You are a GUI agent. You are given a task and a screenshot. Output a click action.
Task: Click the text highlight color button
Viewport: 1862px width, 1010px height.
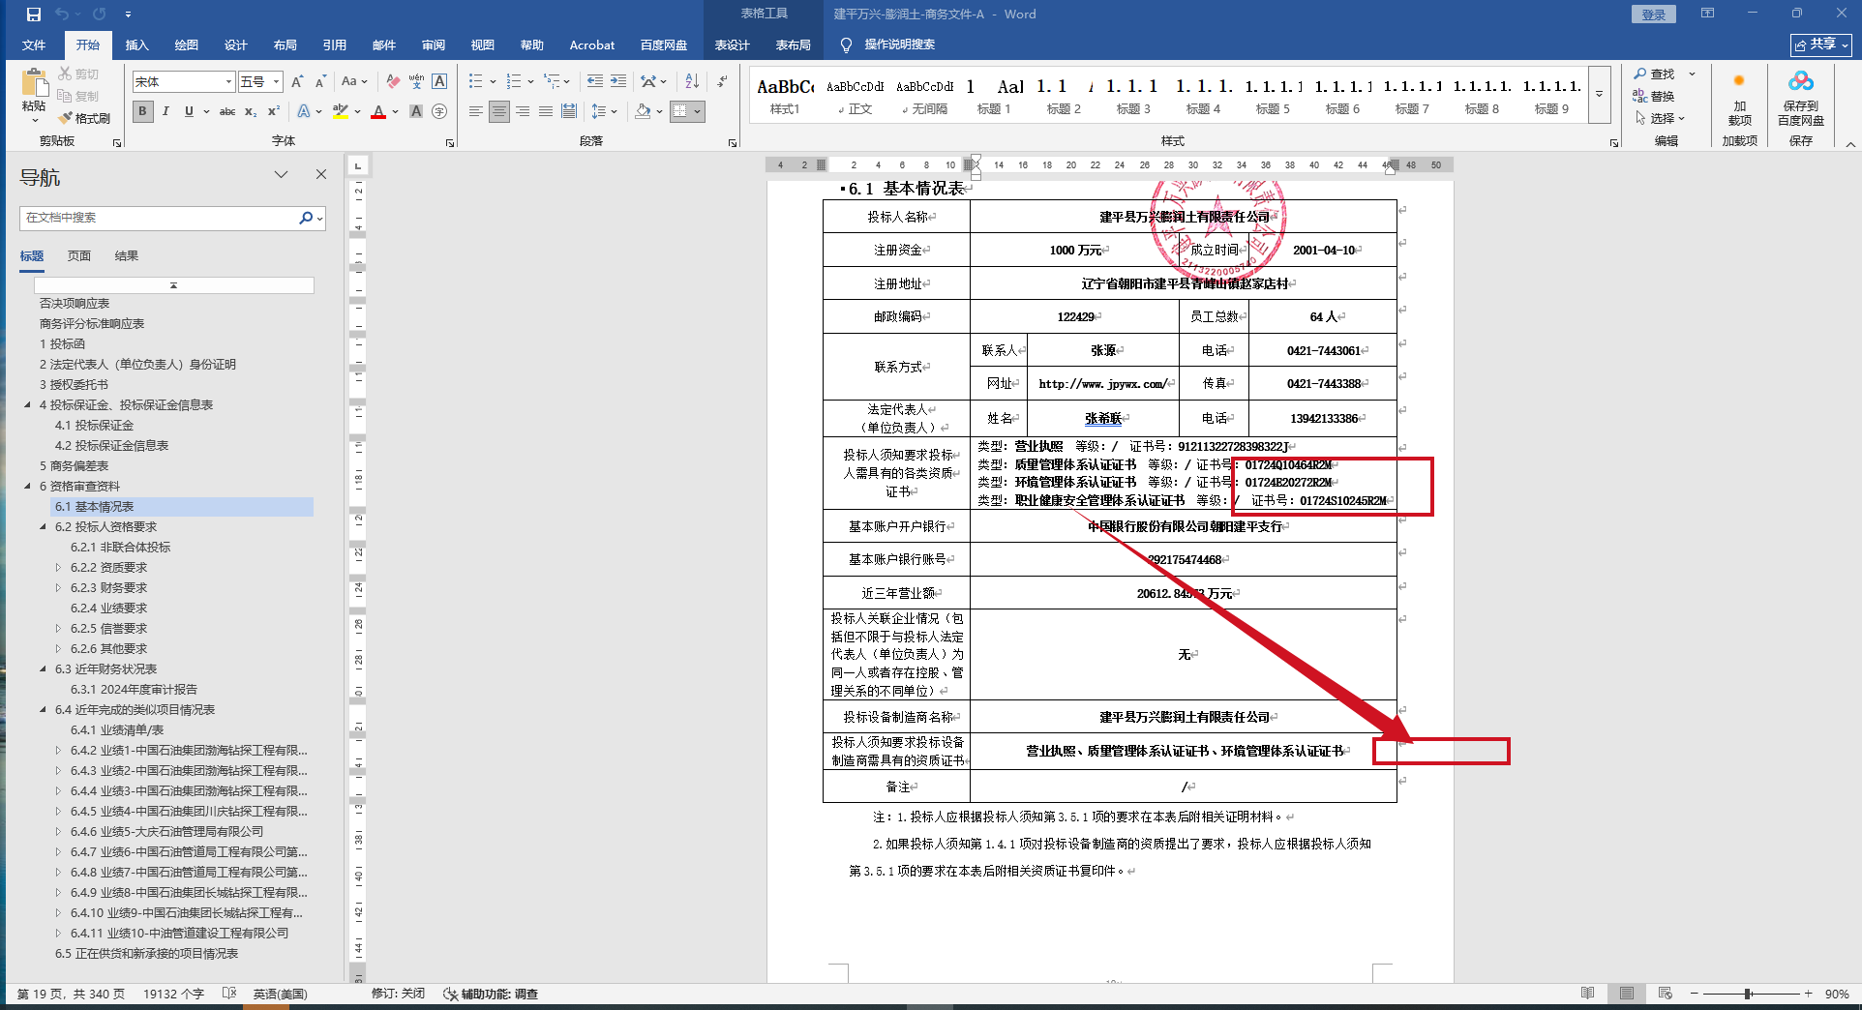341,111
